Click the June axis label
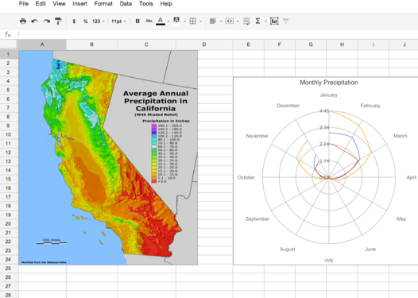The width and height of the screenshot is (418, 298). click(x=370, y=250)
